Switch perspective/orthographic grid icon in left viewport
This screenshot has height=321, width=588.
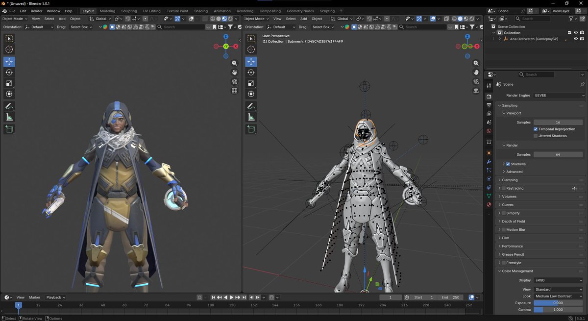235,91
